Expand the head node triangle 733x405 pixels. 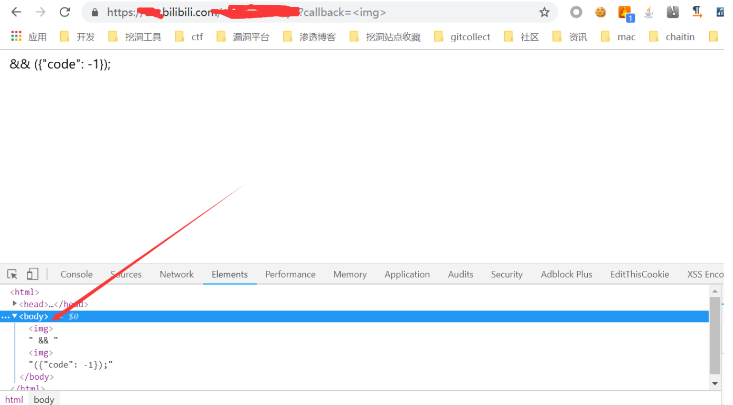(x=15, y=304)
